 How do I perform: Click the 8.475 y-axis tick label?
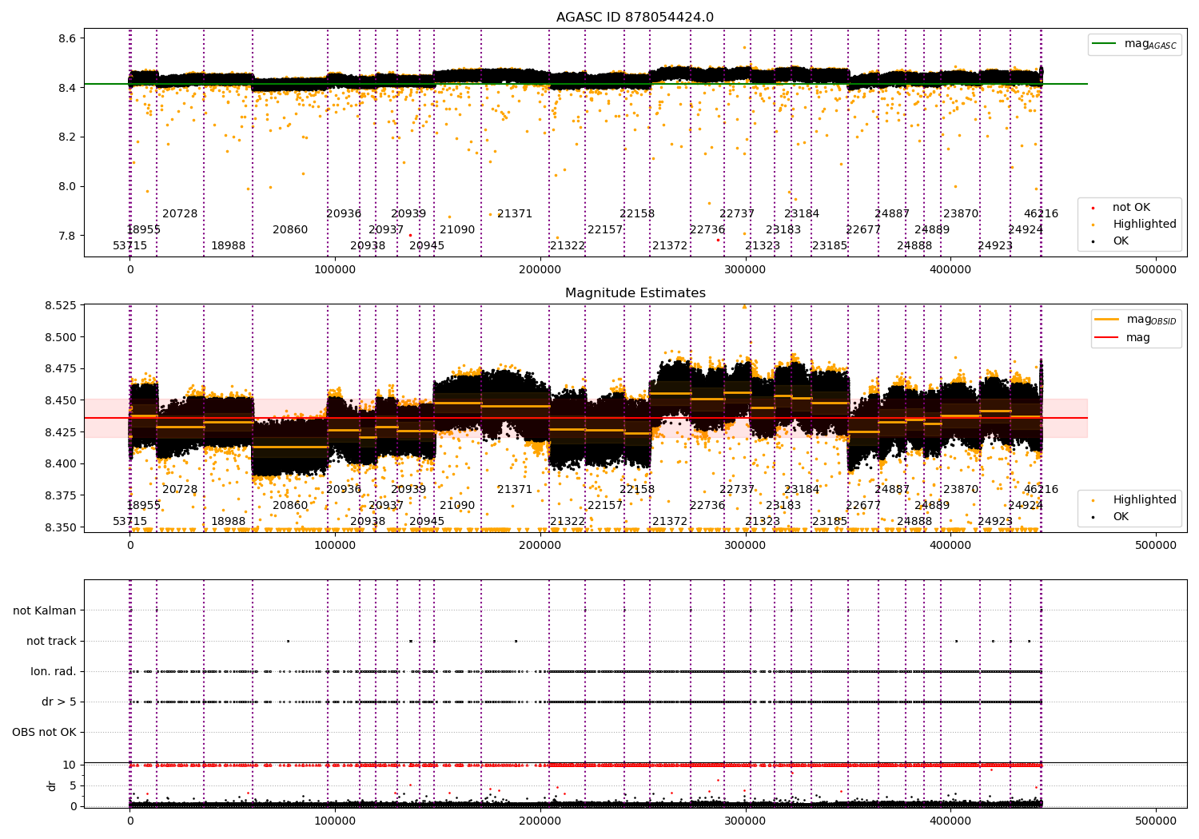pyautogui.click(x=61, y=368)
